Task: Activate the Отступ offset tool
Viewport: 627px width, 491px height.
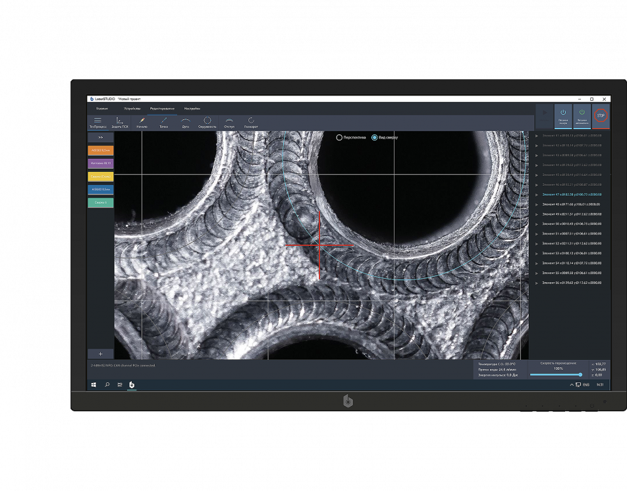Action: (x=229, y=120)
